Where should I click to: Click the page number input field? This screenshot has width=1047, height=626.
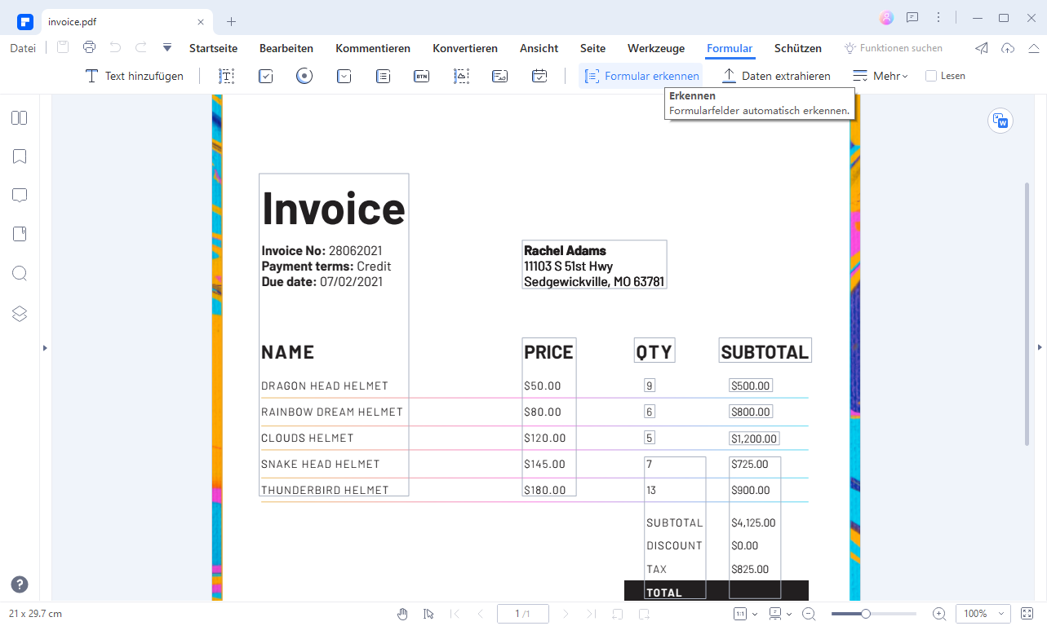[522, 614]
